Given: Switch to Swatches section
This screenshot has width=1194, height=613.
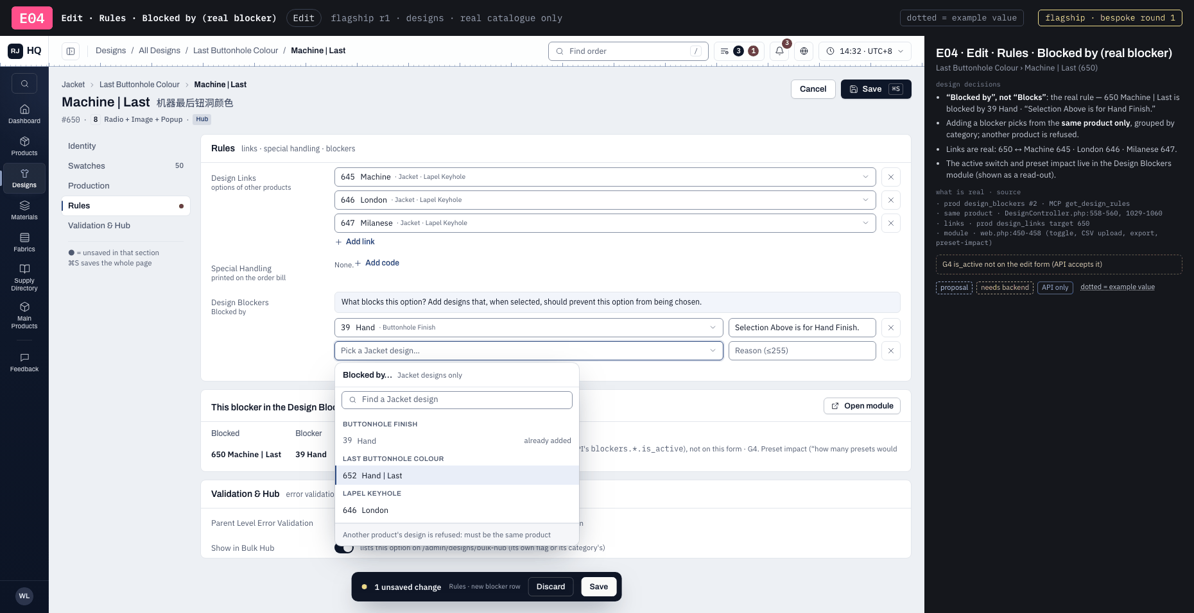Looking at the screenshot, I should coord(126,166).
